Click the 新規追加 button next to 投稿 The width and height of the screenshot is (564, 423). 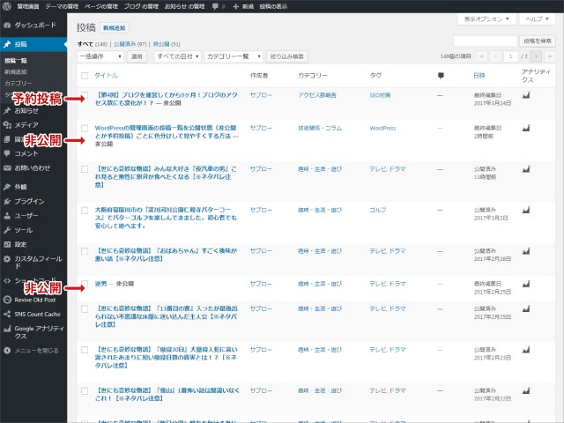coord(114,28)
